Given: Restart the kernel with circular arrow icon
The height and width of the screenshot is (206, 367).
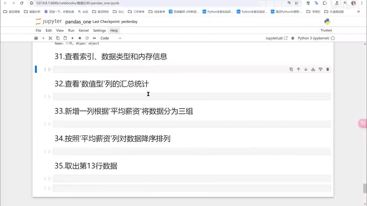Looking at the screenshot, I should coord(87,38).
